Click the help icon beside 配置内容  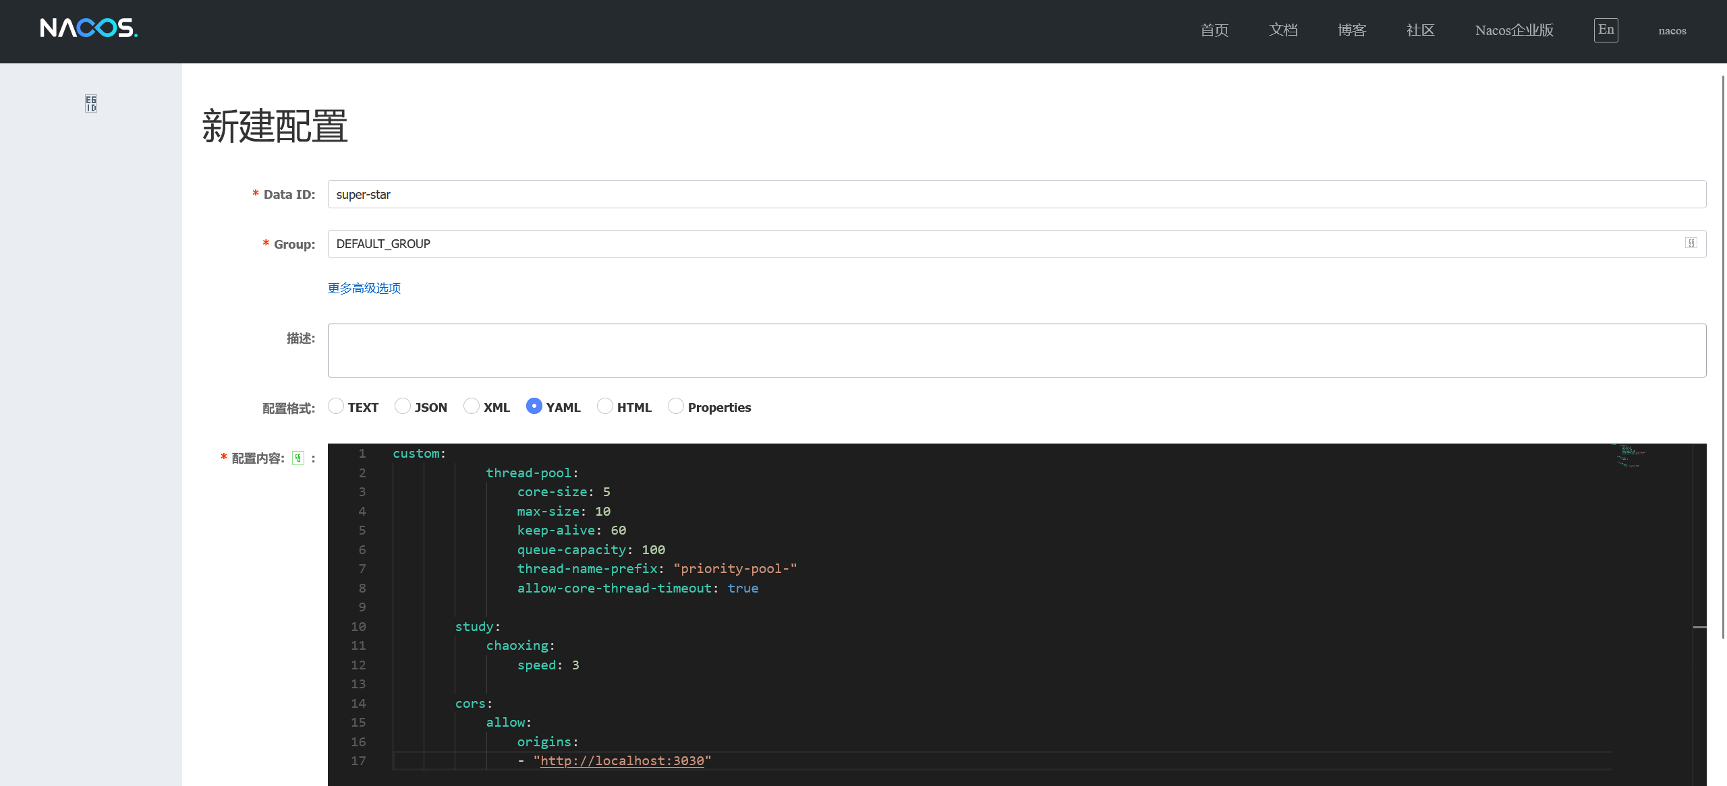pos(298,458)
